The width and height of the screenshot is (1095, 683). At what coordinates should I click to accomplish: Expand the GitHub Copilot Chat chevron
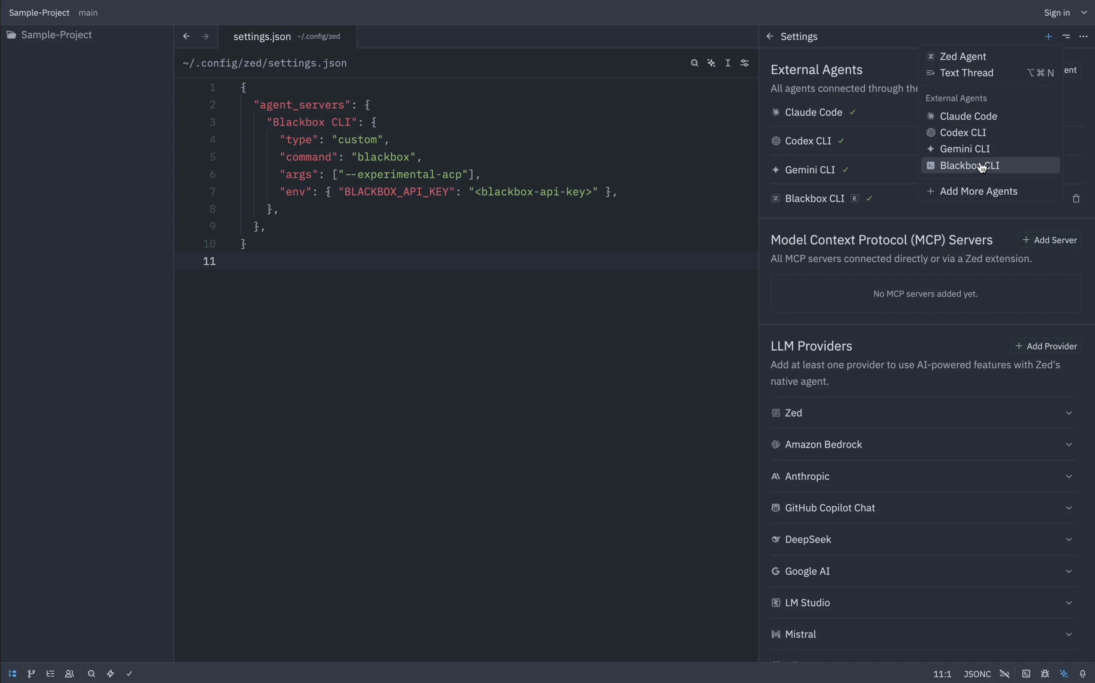click(1069, 508)
